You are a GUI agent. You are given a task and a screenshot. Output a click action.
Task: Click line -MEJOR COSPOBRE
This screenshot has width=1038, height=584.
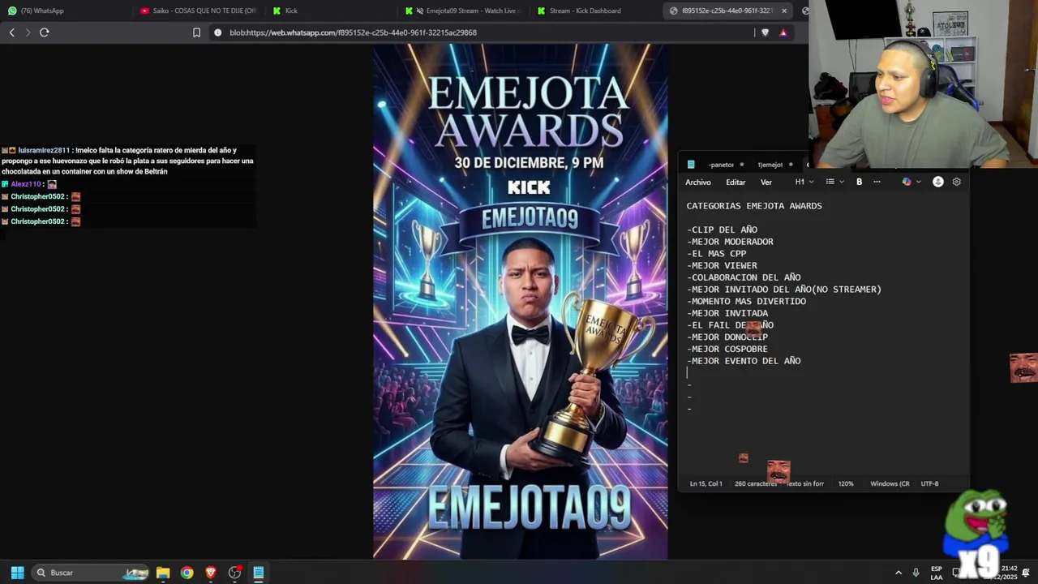pos(727,349)
